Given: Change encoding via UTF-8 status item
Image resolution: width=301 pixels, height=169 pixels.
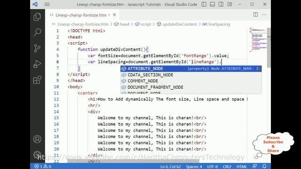Looking at the screenshot, I should point(212,167).
